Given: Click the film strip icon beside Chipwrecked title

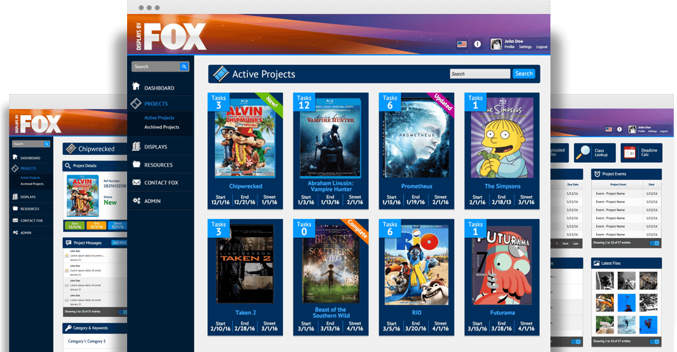Looking at the screenshot, I should coord(70,149).
